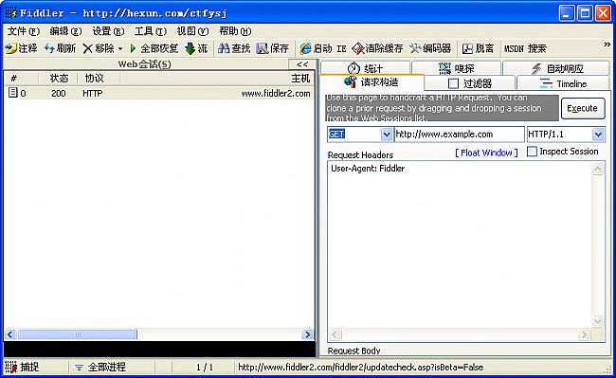Open the Timeline tab

pos(563,83)
